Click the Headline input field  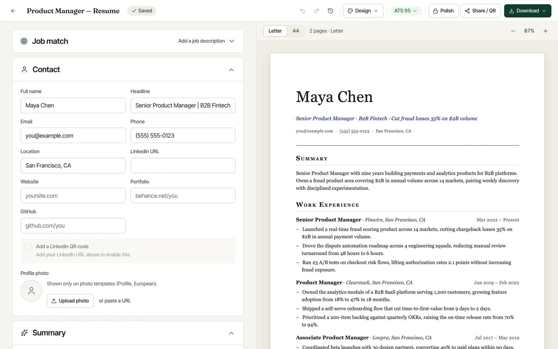pos(183,105)
